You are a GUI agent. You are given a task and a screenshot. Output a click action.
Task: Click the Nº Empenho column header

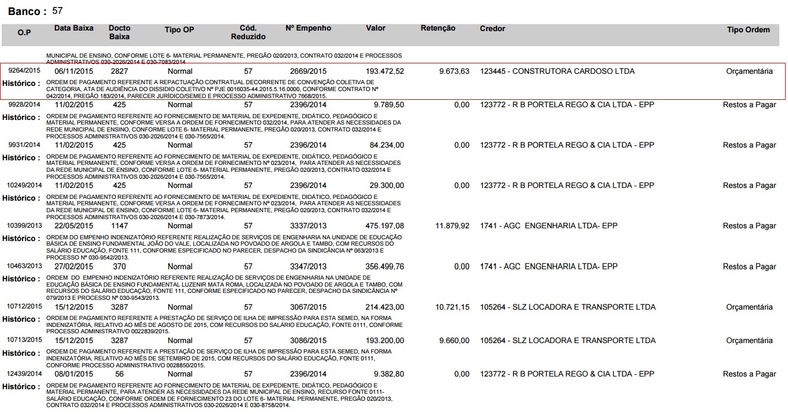(308, 28)
